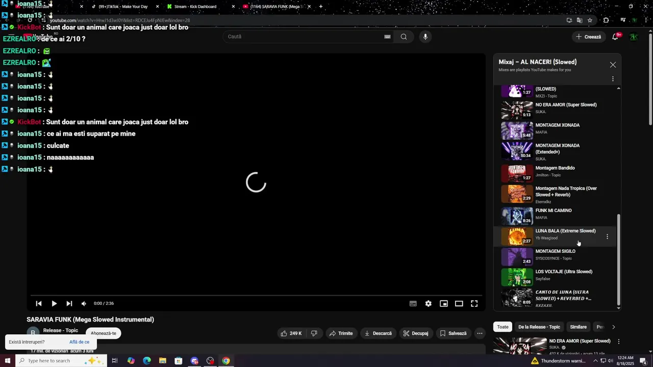Download the video with Descarcă
653x367 pixels.
tap(379, 333)
